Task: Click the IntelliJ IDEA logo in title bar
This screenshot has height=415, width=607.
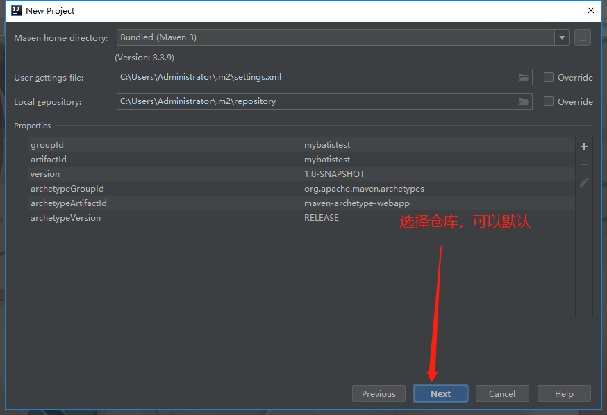Action: 16,10
